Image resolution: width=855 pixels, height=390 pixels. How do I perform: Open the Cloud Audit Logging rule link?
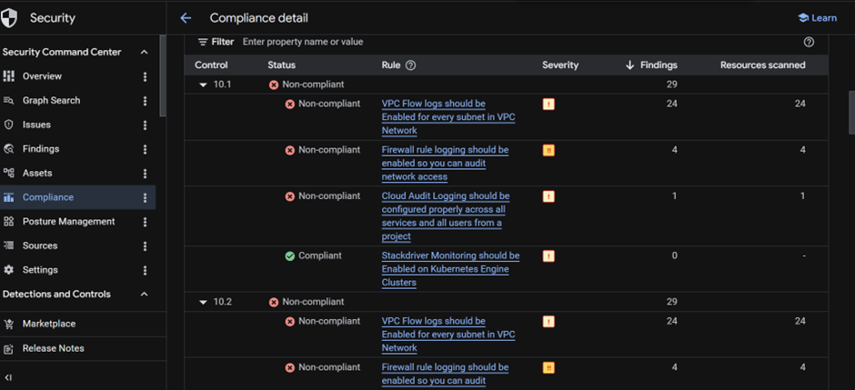coord(446,216)
